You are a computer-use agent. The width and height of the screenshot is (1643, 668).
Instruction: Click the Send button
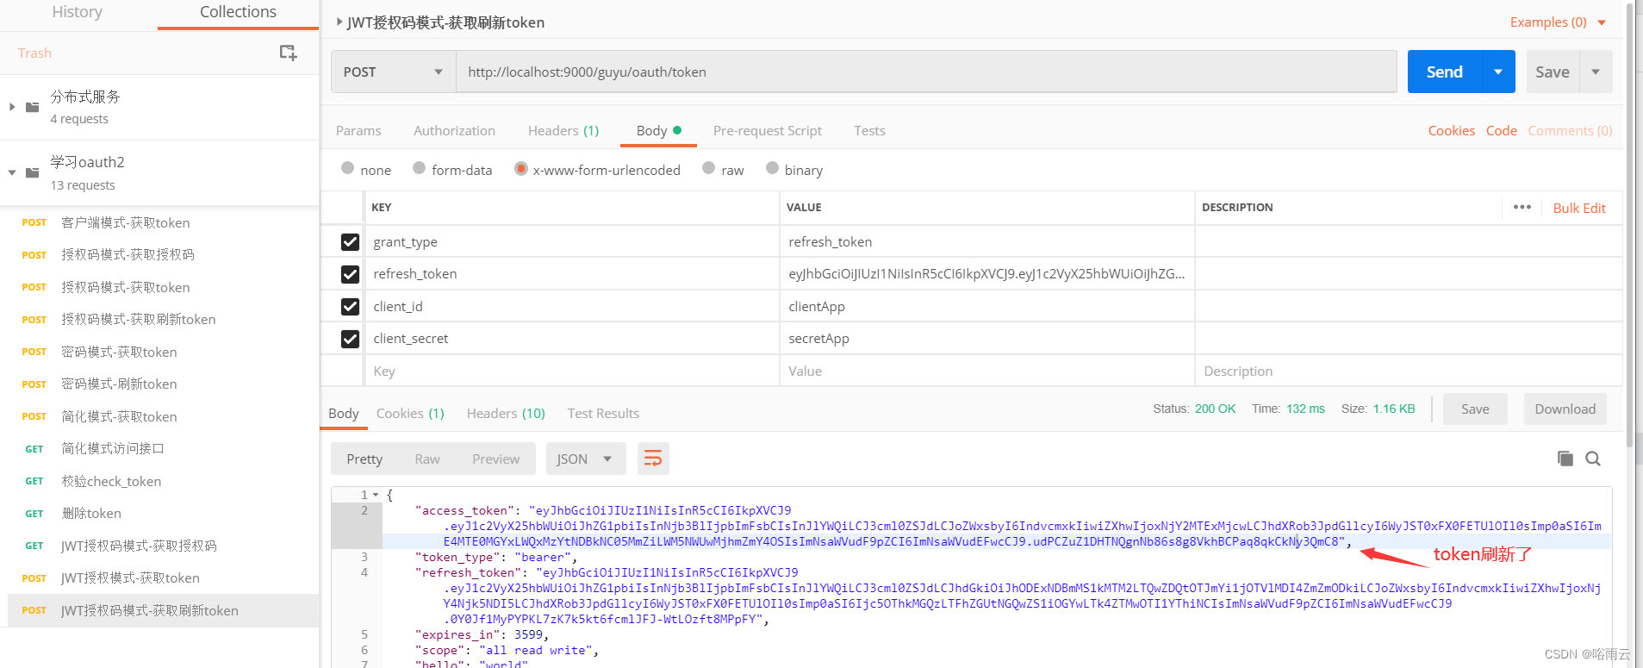pyautogui.click(x=1445, y=72)
